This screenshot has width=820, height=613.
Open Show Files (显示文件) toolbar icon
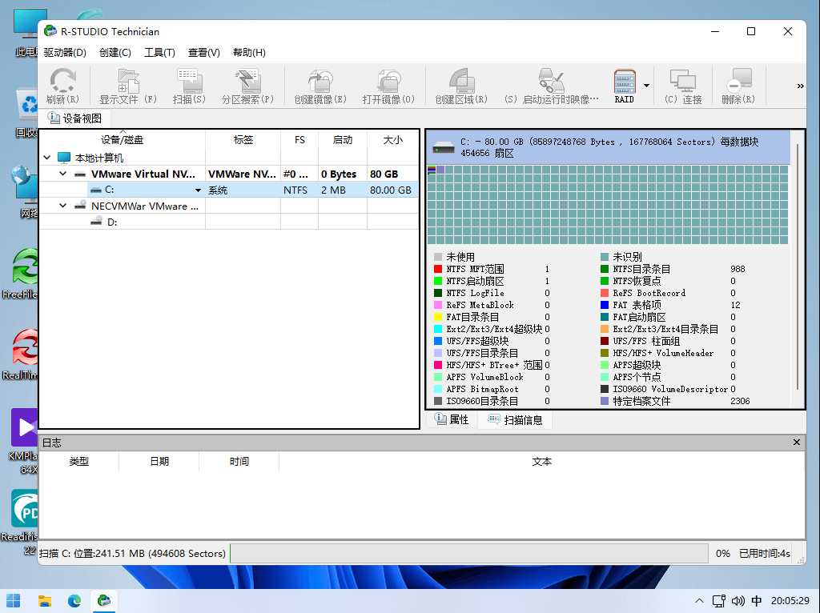(x=128, y=86)
